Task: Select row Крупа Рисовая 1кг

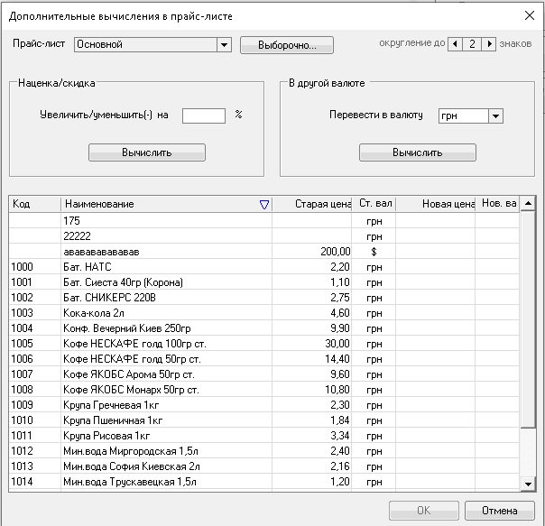Action: point(264,435)
